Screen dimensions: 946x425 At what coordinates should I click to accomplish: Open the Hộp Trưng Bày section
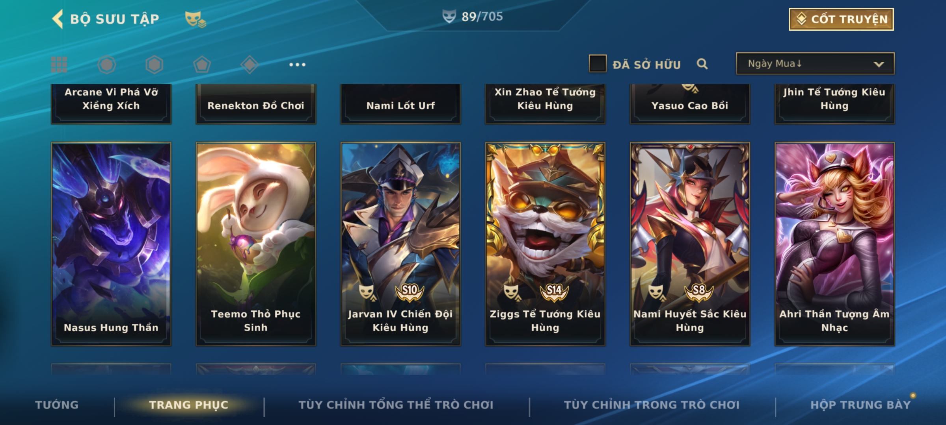click(x=860, y=405)
